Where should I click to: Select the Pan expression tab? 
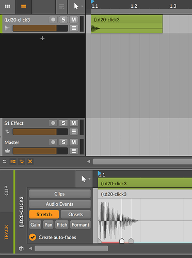click(x=49, y=225)
